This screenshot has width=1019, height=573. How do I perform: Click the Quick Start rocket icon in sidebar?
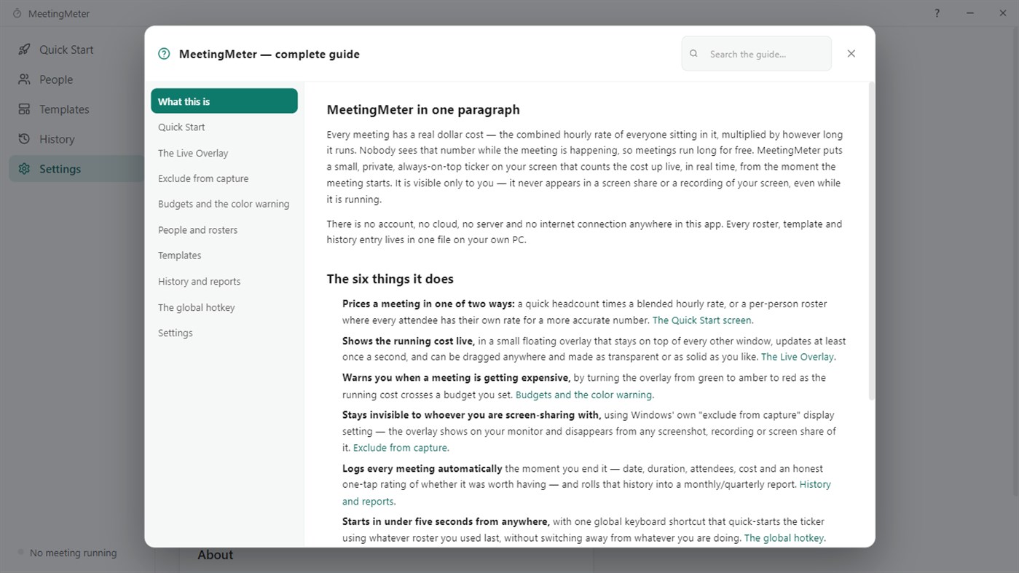coord(25,50)
